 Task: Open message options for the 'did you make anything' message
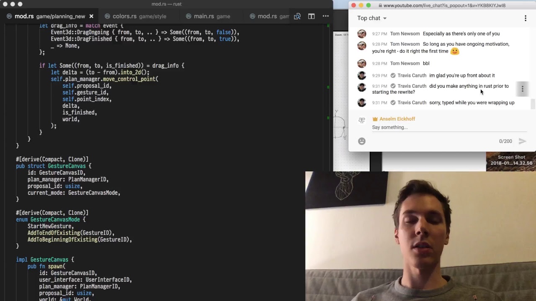click(522, 89)
